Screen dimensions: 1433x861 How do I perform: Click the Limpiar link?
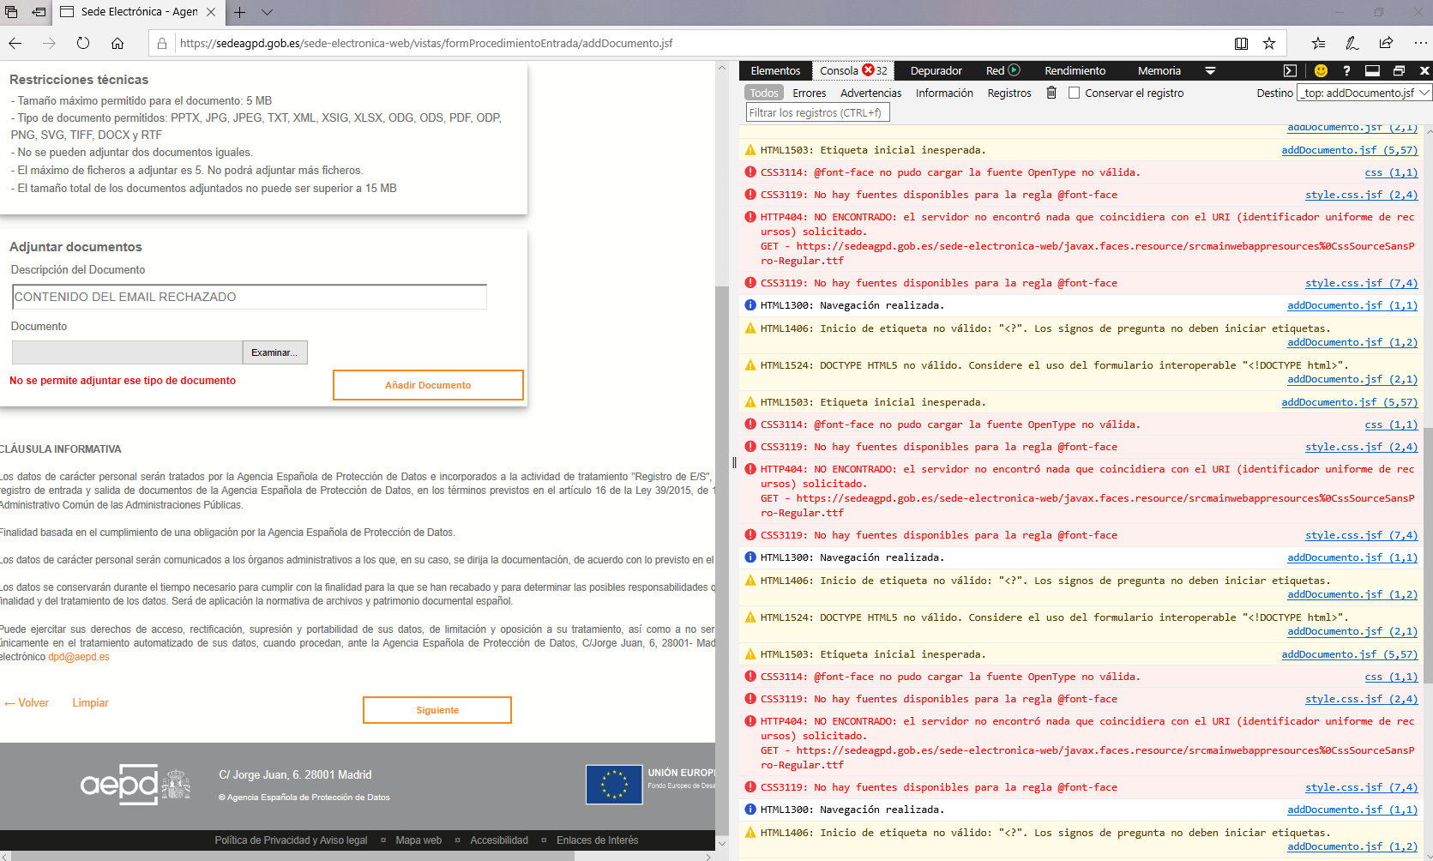[x=90, y=702]
